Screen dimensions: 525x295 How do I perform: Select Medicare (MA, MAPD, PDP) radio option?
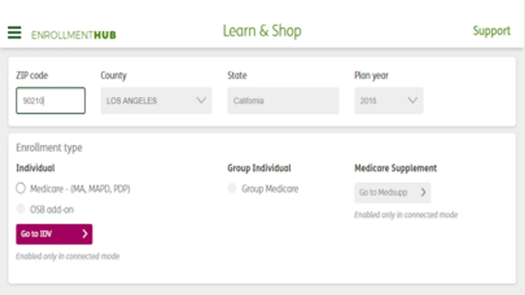click(21, 188)
